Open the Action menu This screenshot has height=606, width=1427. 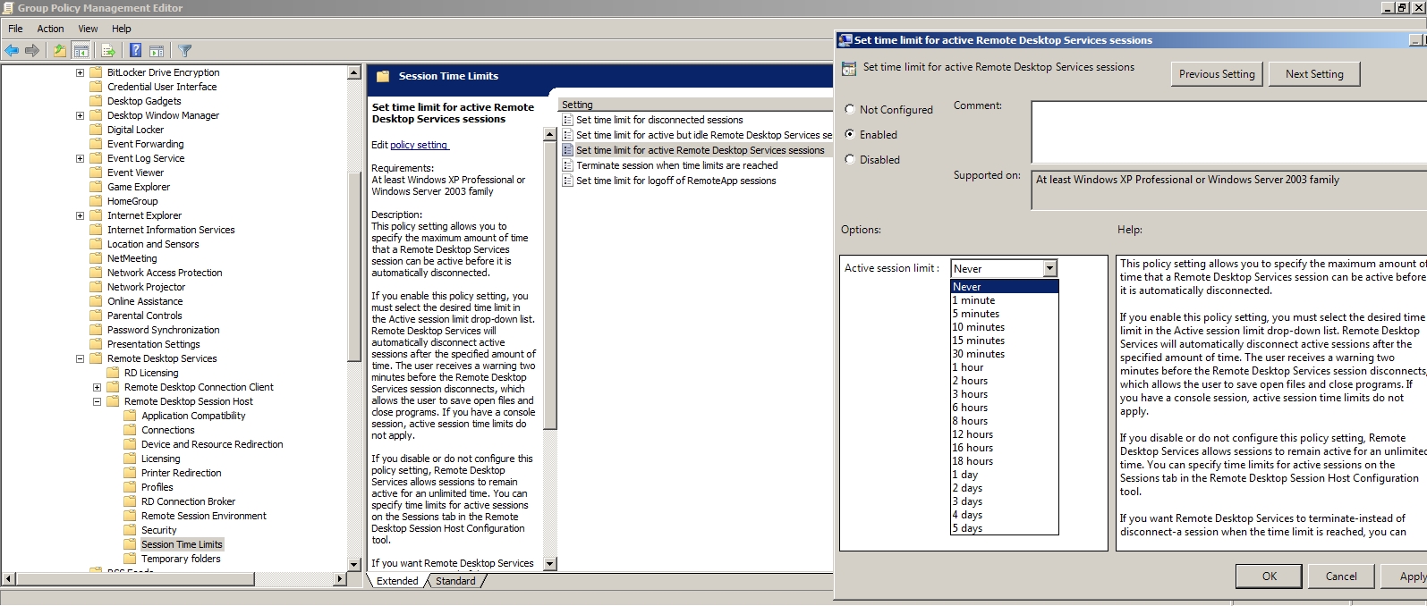(x=50, y=29)
